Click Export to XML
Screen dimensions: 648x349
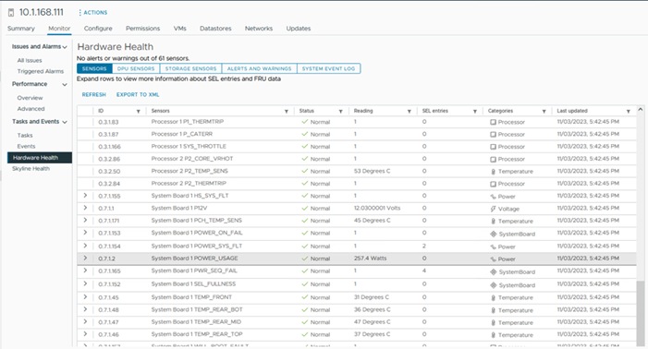pyautogui.click(x=138, y=94)
